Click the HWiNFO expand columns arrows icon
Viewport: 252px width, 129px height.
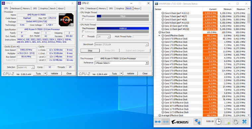pyautogui.click(x=157, y=122)
